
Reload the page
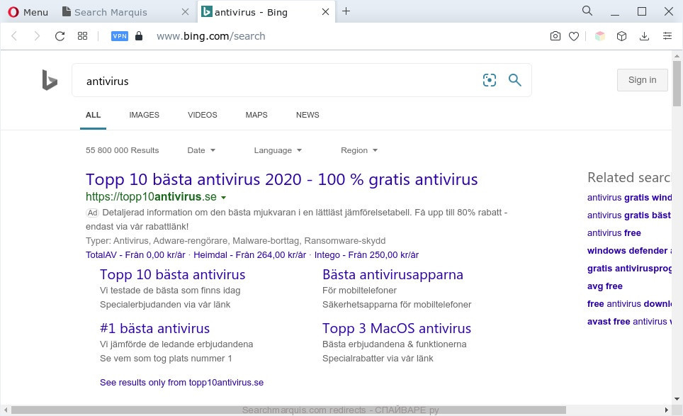(60, 36)
